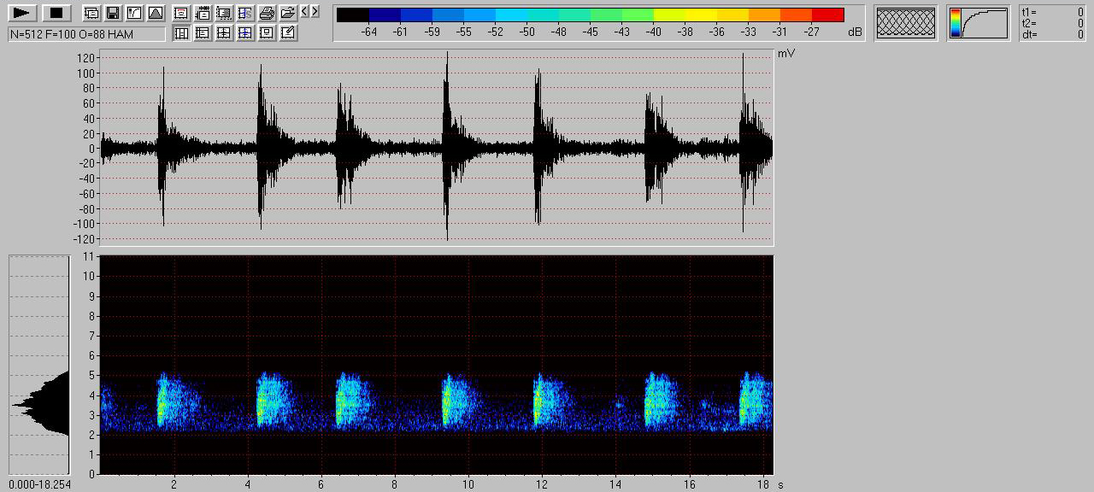Click the left arrow scroll button
This screenshot has height=492, width=1094.
(305, 12)
